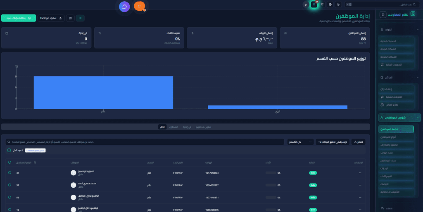
Task: Click the magnifier icon in global search
Action: [414, 5]
